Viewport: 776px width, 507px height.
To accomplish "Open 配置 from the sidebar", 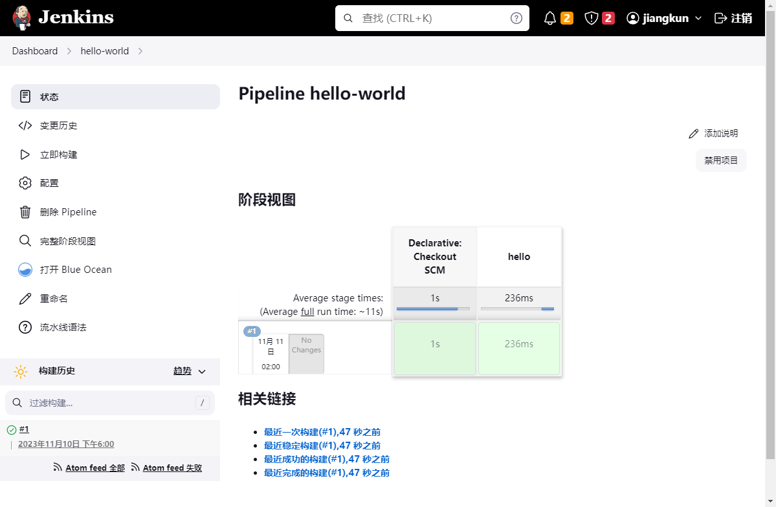I will tap(115, 183).
